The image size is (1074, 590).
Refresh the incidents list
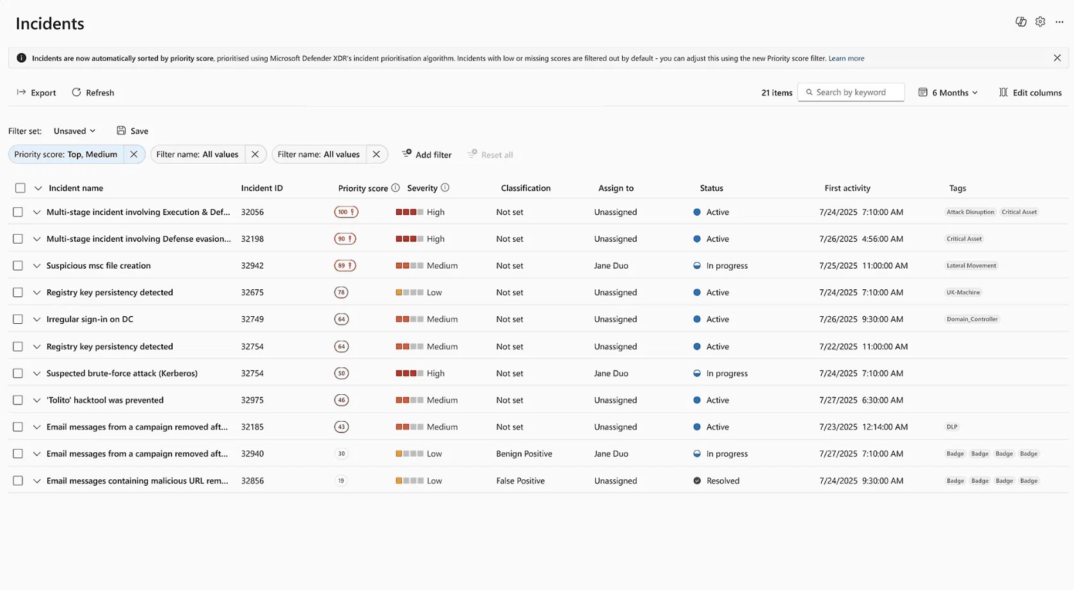click(x=93, y=92)
